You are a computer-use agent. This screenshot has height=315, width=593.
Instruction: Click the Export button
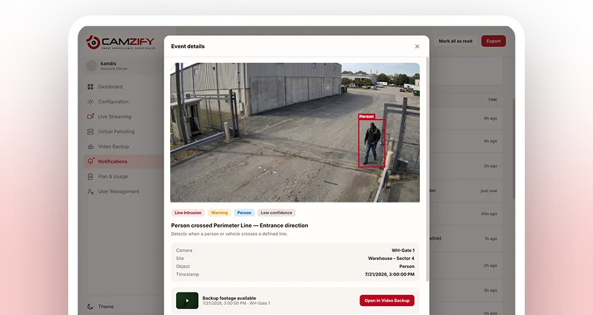[x=493, y=41]
